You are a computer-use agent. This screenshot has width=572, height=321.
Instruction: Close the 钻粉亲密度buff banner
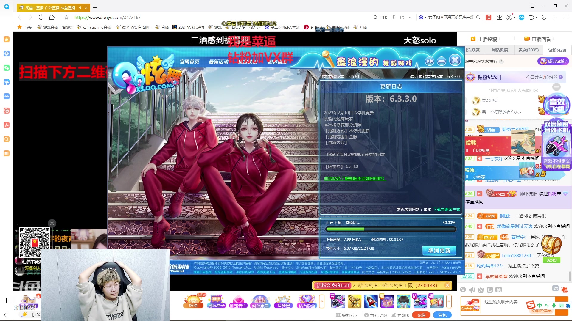pos(447,285)
